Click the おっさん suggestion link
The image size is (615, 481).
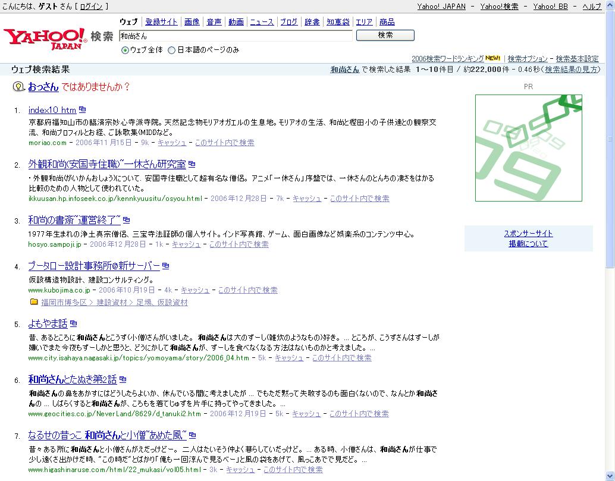pos(43,87)
